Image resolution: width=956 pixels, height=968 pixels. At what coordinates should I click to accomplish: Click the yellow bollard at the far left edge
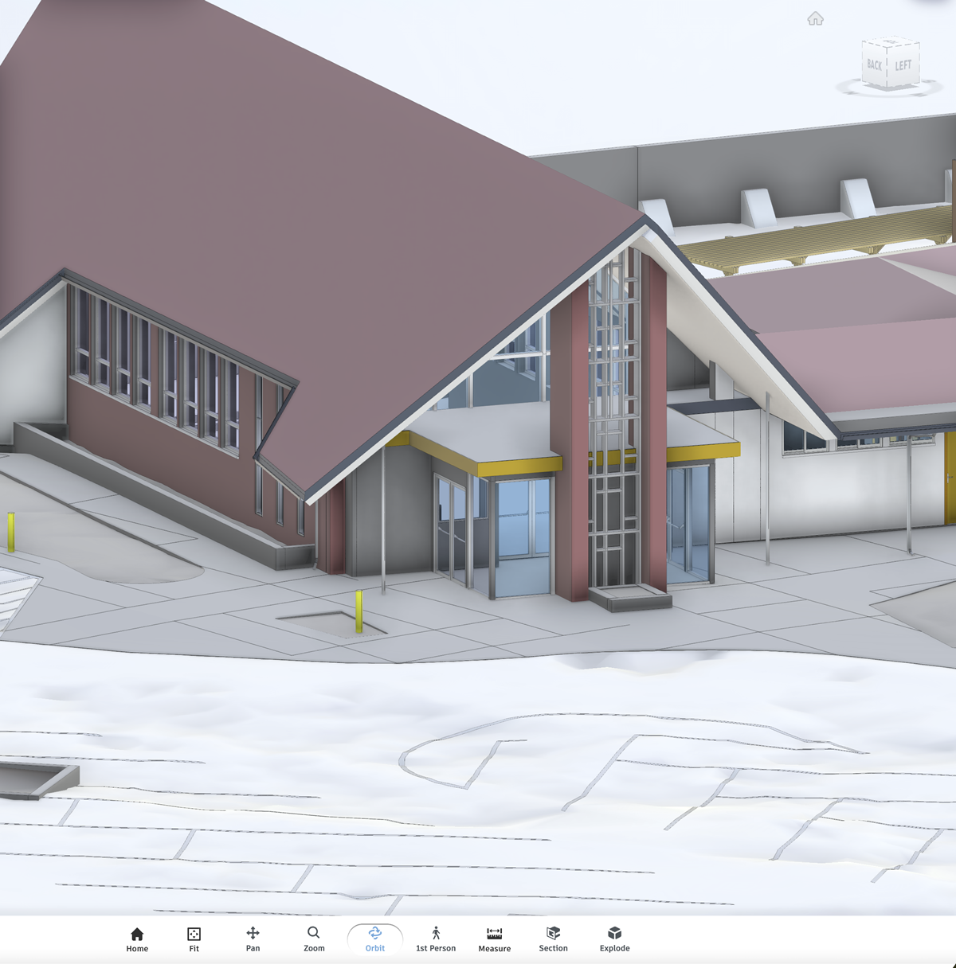point(11,532)
